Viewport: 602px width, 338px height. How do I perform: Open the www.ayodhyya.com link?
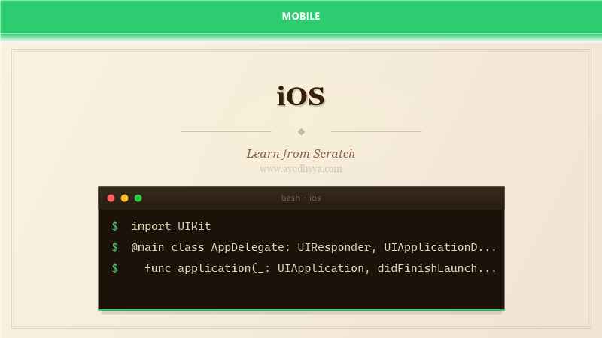(300, 169)
